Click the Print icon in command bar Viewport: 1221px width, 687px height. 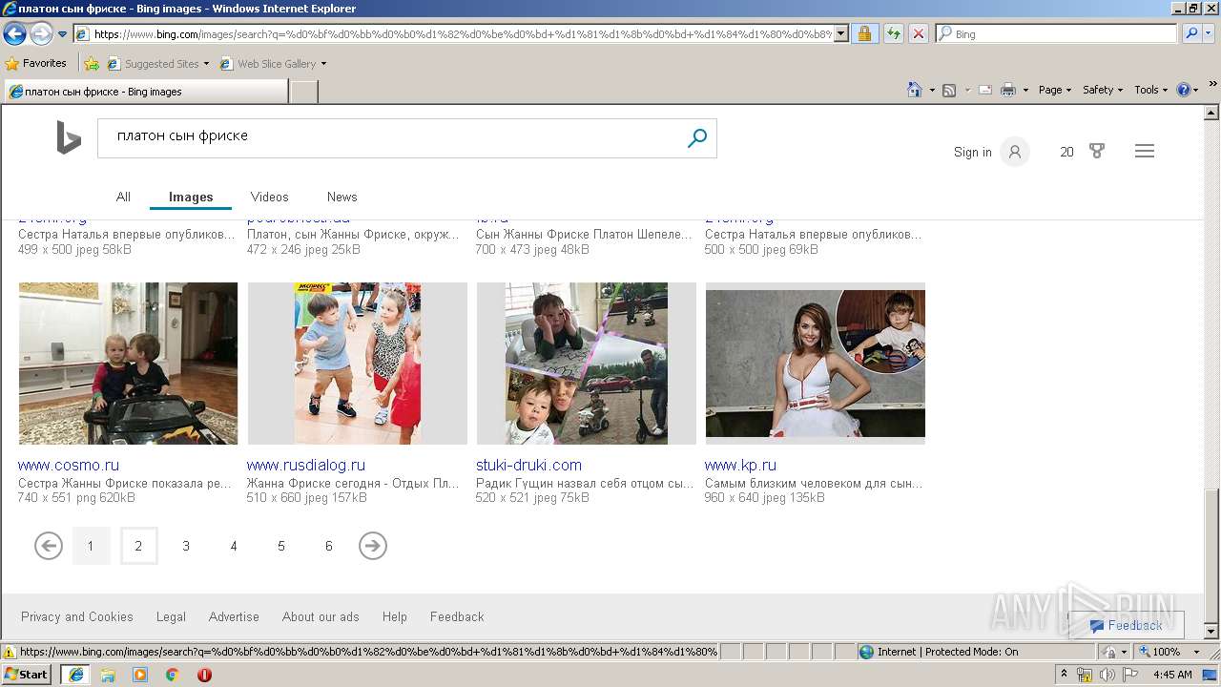click(1008, 90)
